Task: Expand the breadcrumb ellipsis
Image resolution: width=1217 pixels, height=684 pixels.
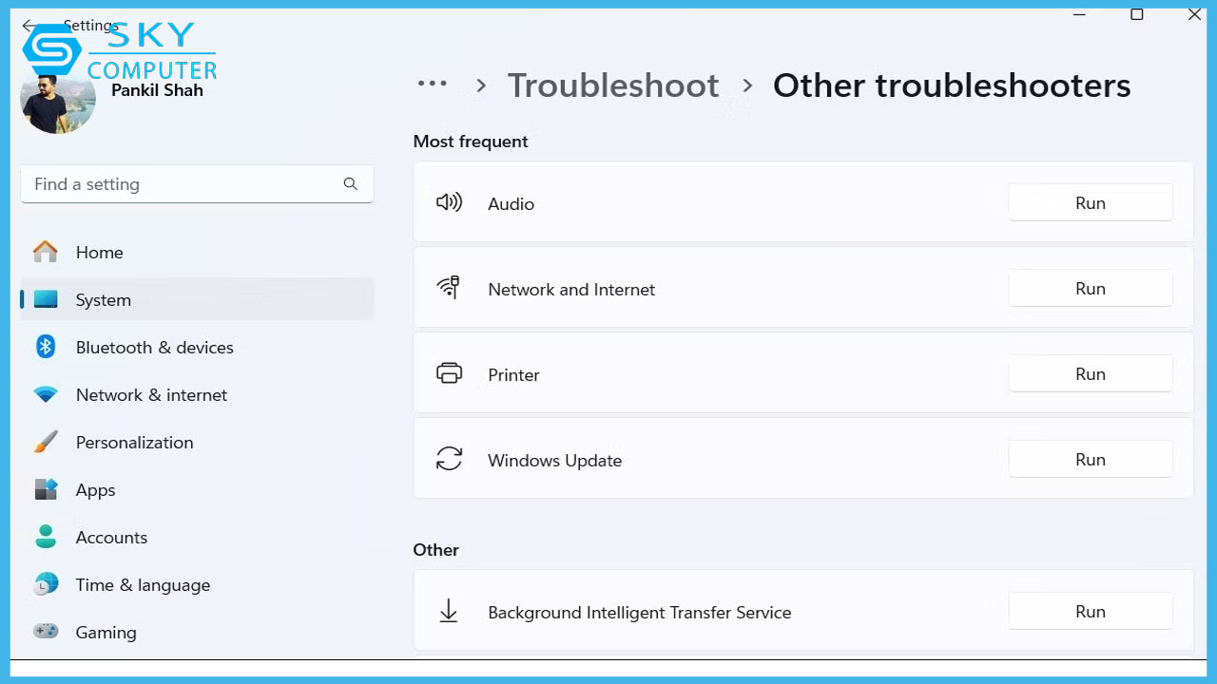Action: (433, 84)
